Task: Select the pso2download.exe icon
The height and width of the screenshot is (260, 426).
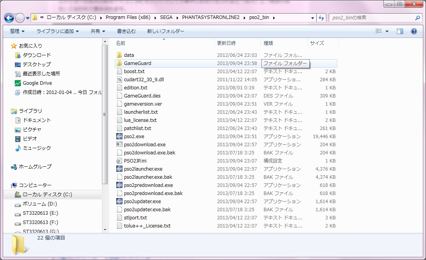Action: (x=119, y=144)
